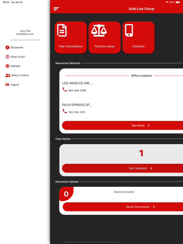183x244 pixels.
Task: Tap john@doe.com email in sidebar
Action: pyautogui.click(x=25, y=34)
